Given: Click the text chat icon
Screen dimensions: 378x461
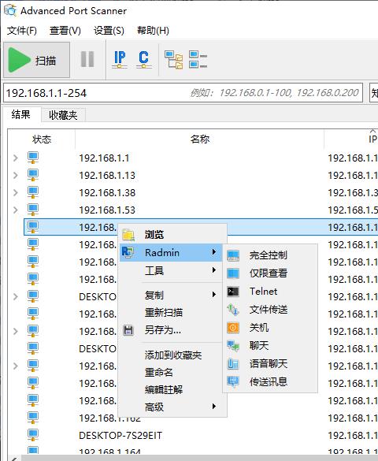Looking at the screenshot, I should [x=233, y=346].
